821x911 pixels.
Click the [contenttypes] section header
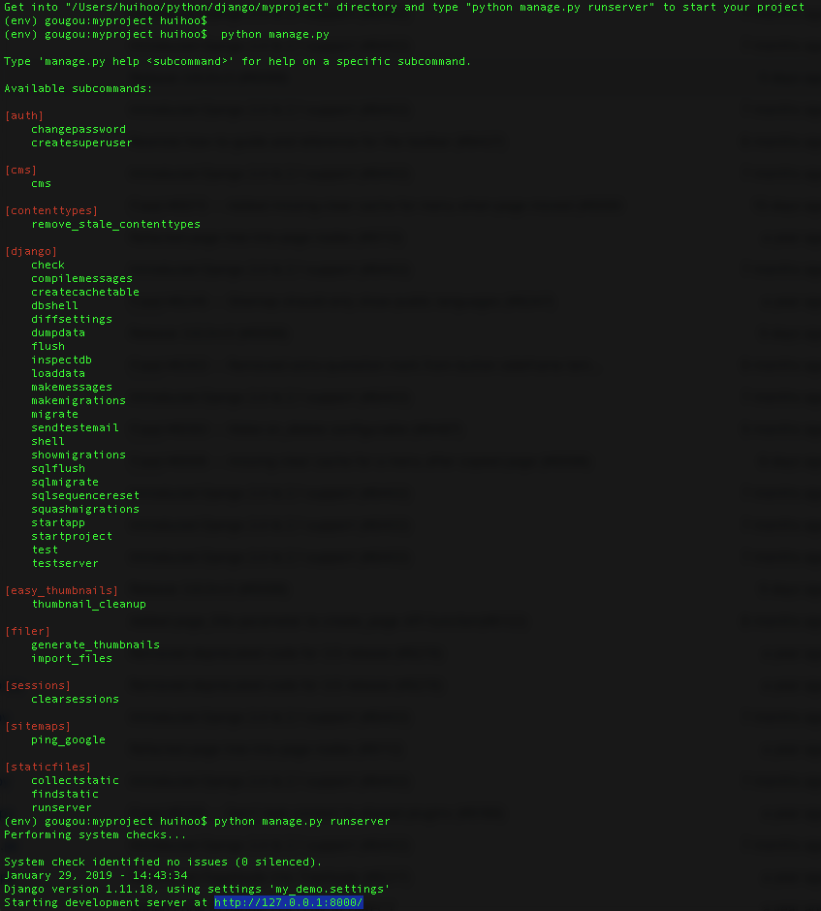(x=51, y=210)
